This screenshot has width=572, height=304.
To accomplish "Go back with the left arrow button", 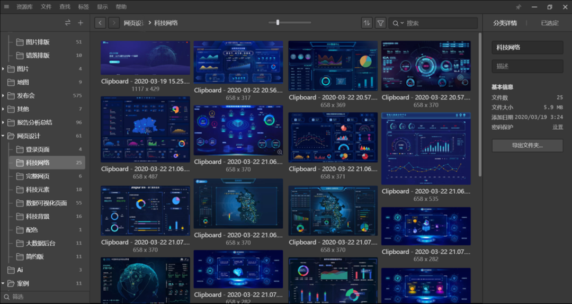I will (x=100, y=23).
